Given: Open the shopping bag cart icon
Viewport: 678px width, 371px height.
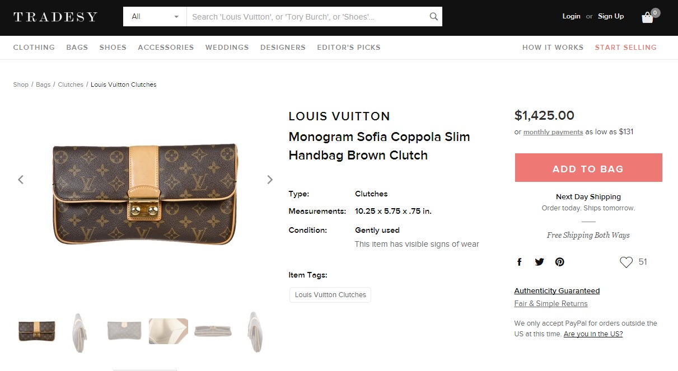Looking at the screenshot, I should pos(648,17).
